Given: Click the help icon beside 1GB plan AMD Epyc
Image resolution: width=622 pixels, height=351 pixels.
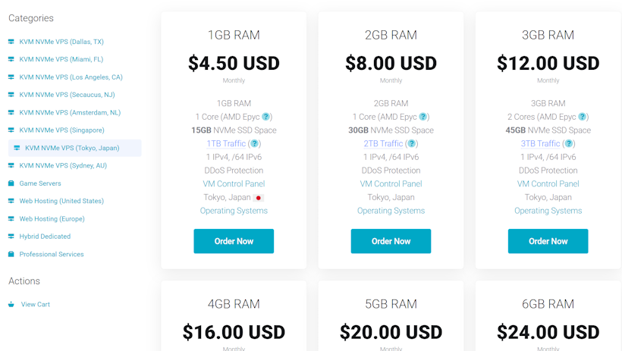Looking at the screenshot, I should coord(266,117).
